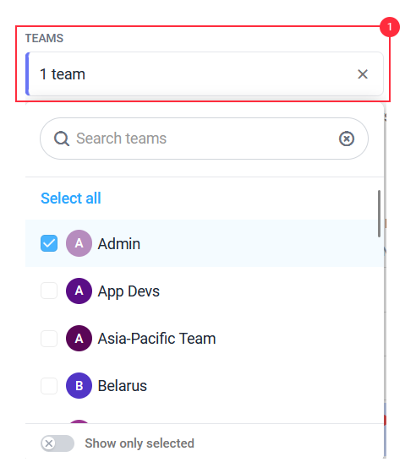Select the Admin list item label
The image size is (405, 473).
(119, 244)
